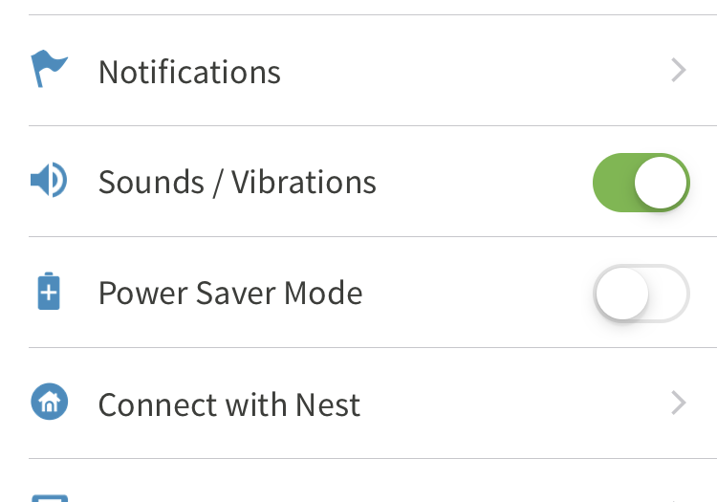Click the partially visible blue icon below Nest
Viewport: 717px width, 502px height.
tap(49, 496)
